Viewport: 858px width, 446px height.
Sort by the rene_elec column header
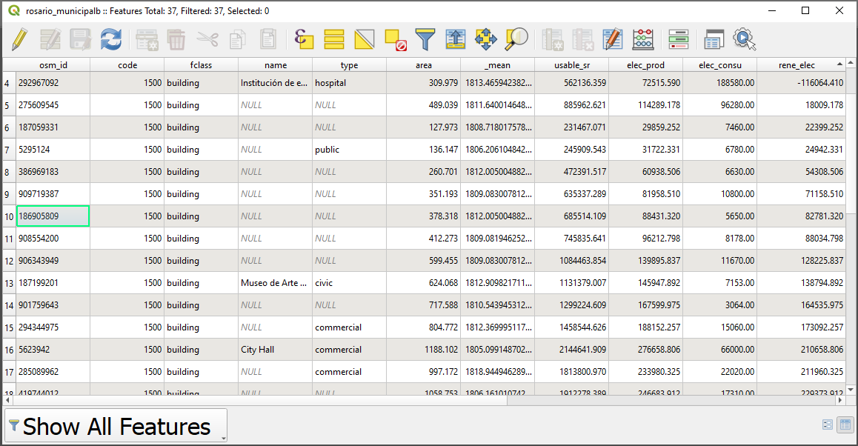(797, 65)
